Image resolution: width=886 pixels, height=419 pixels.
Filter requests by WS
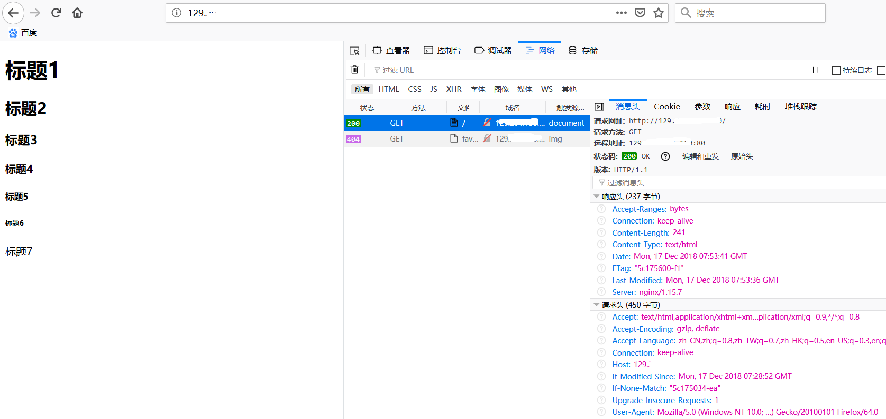click(547, 89)
